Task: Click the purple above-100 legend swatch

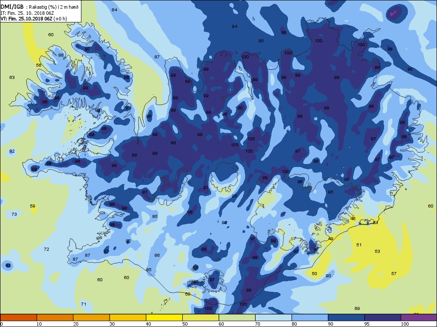Action: (419, 317)
